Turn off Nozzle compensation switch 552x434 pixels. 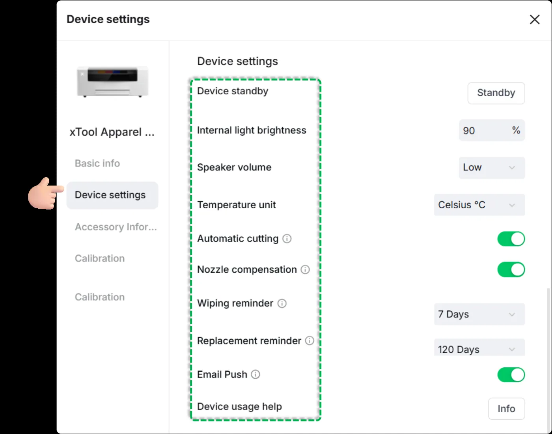tap(511, 270)
